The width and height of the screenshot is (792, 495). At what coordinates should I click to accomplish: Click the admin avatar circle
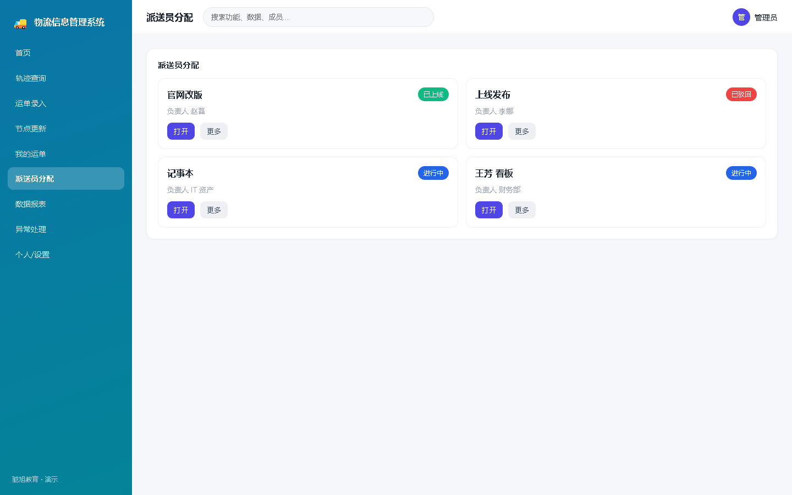tap(741, 17)
